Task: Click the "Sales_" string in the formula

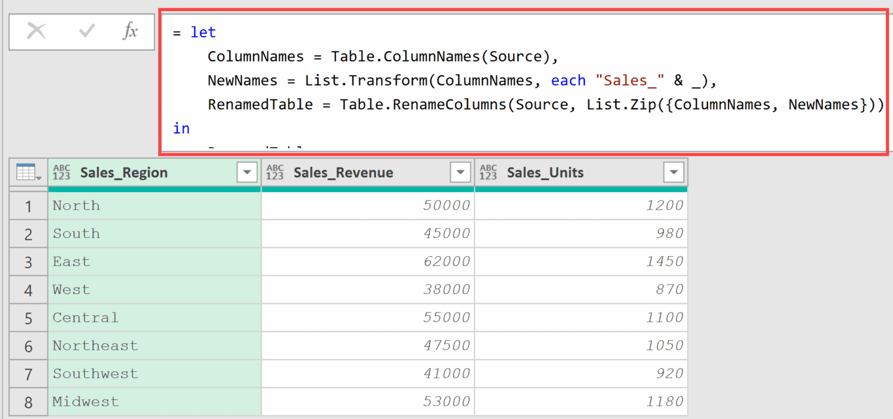Action: pyautogui.click(x=630, y=81)
